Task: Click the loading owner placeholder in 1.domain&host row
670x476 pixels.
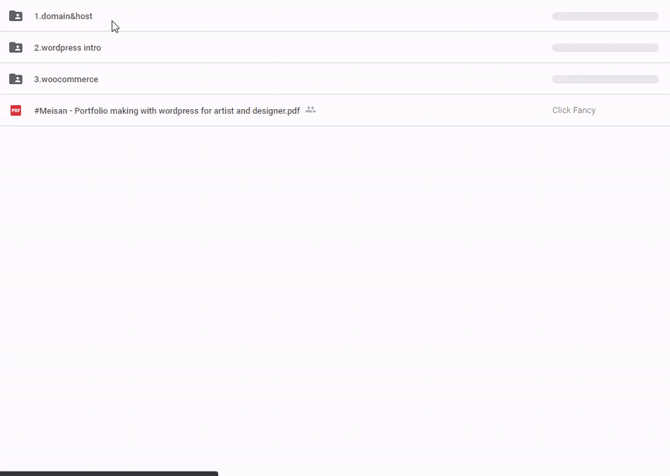Action: [x=605, y=16]
